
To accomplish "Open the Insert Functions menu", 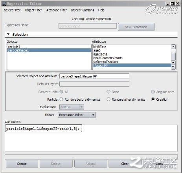I will [x=83, y=10].
